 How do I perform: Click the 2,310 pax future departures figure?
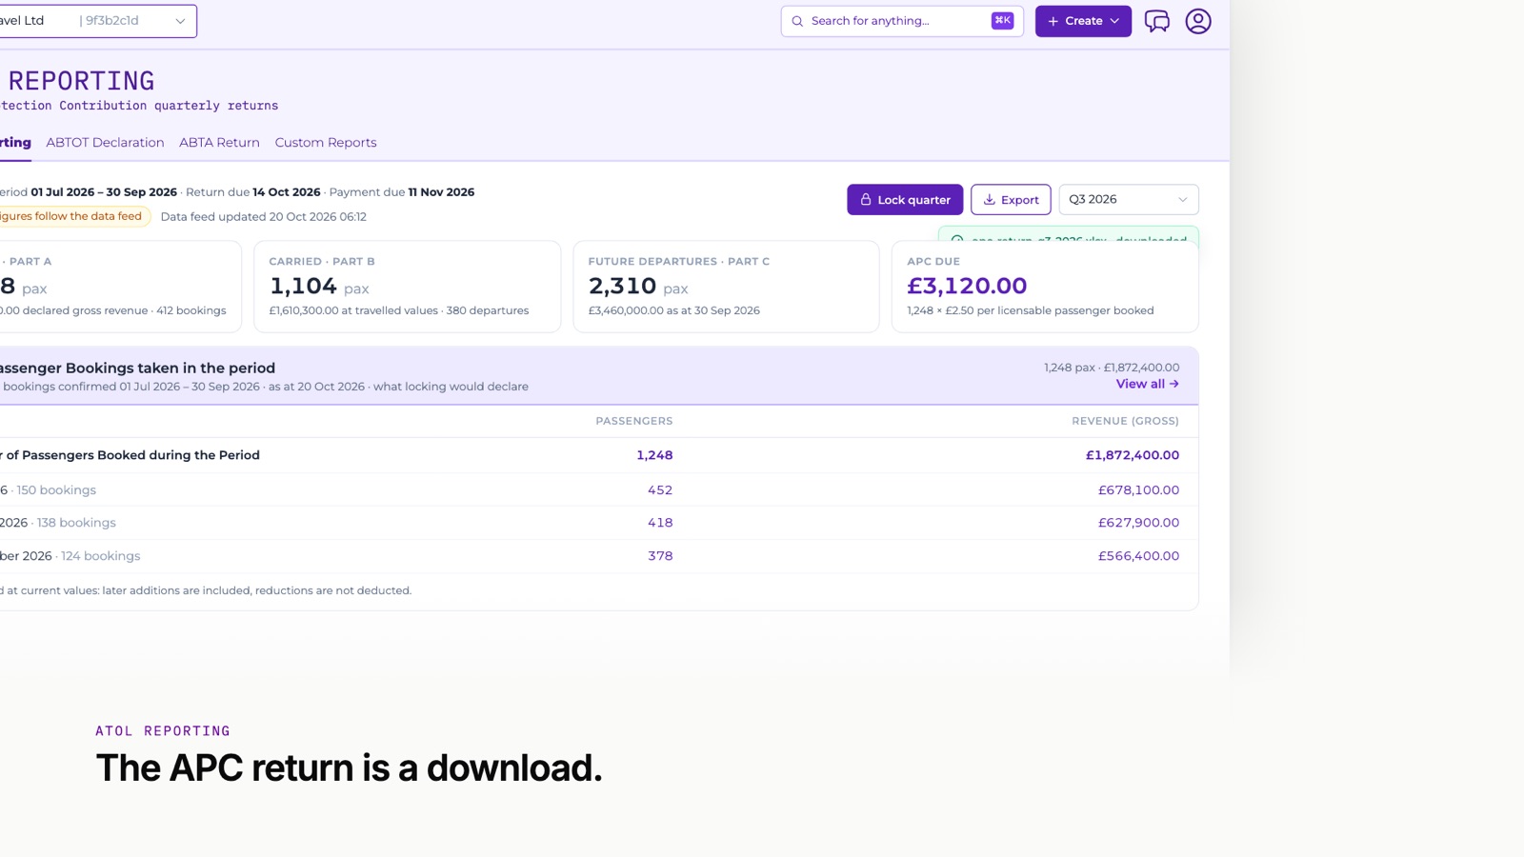click(x=638, y=286)
